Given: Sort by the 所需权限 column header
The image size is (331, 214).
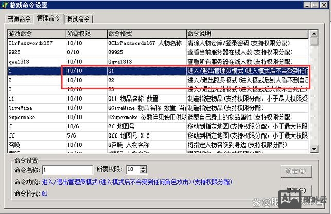Looking at the screenshot, I should pos(85,33).
